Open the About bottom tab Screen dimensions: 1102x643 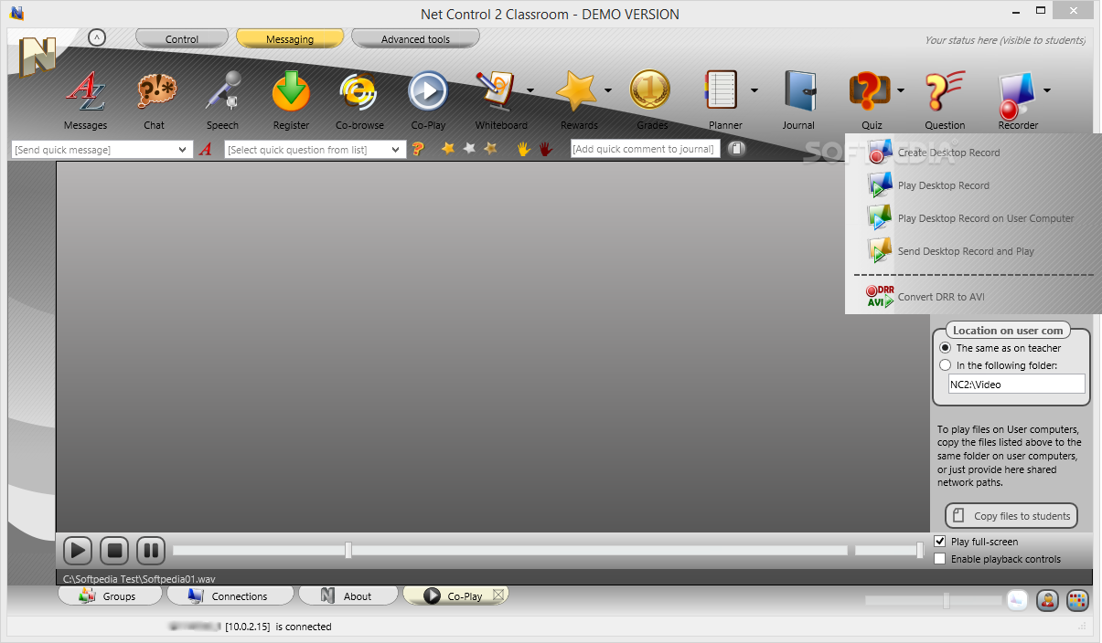[x=348, y=596]
